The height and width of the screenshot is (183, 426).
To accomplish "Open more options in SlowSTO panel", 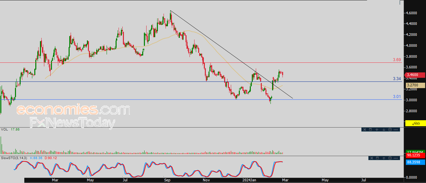I will point(396,158).
